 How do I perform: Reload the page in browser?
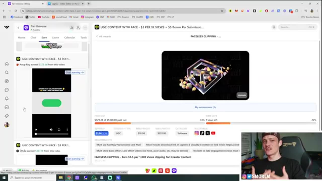click(x=16, y=11)
